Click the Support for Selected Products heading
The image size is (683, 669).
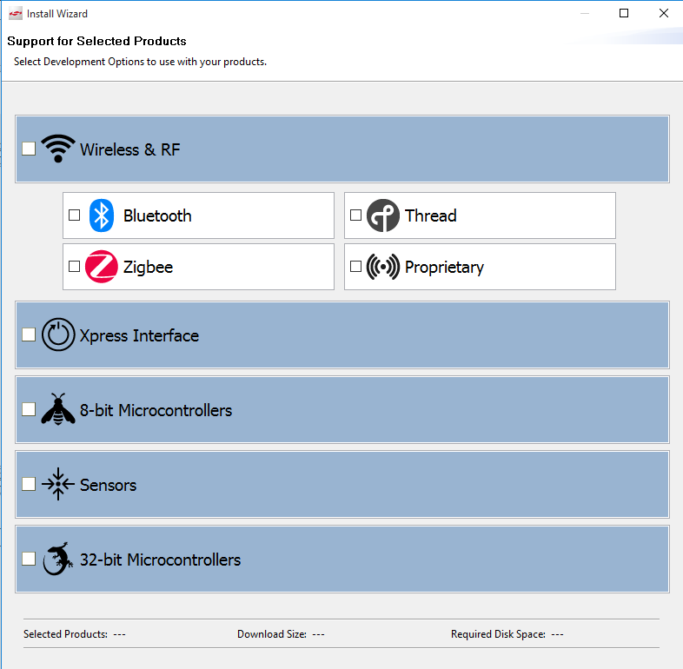[96, 41]
